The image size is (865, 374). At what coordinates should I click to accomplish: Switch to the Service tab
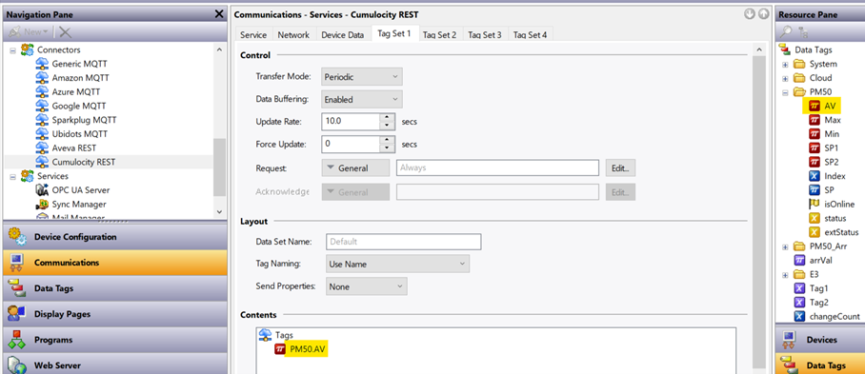[253, 34]
